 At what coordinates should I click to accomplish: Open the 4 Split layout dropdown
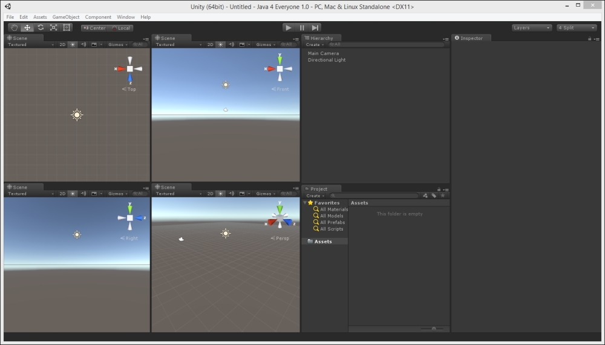click(577, 28)
